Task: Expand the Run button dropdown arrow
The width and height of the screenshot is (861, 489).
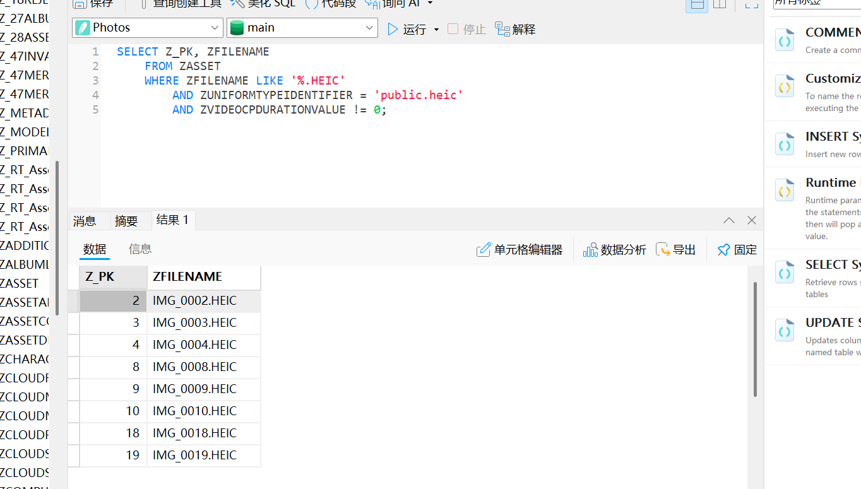Action: click(436, 30)
